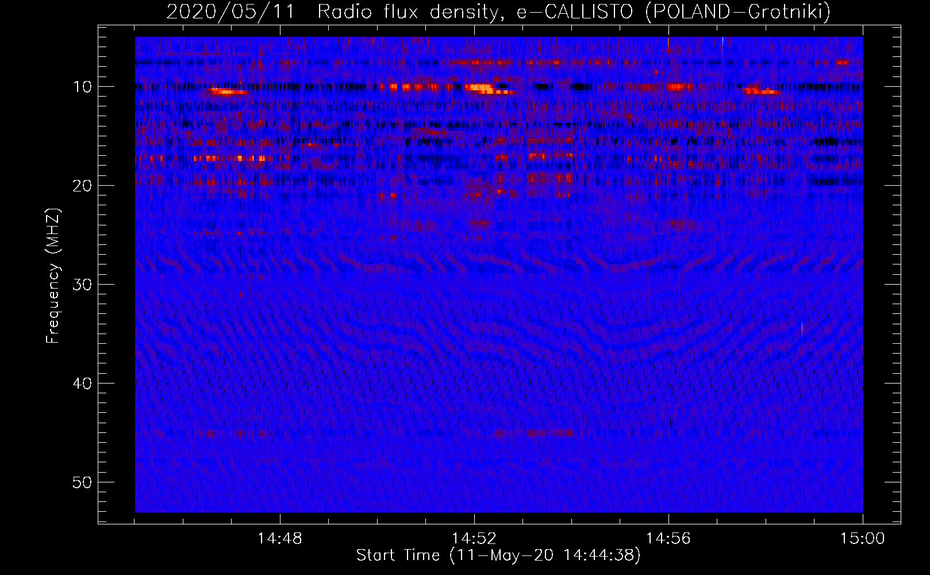Click the 14:56 time tick label
930x575 pixels.
click(668, 539)
